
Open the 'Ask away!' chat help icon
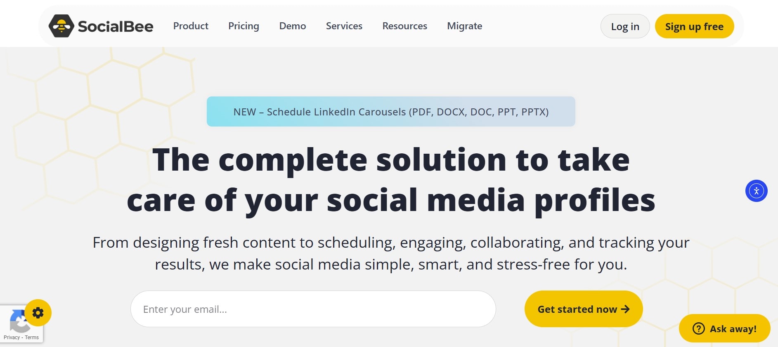point(724,328)
